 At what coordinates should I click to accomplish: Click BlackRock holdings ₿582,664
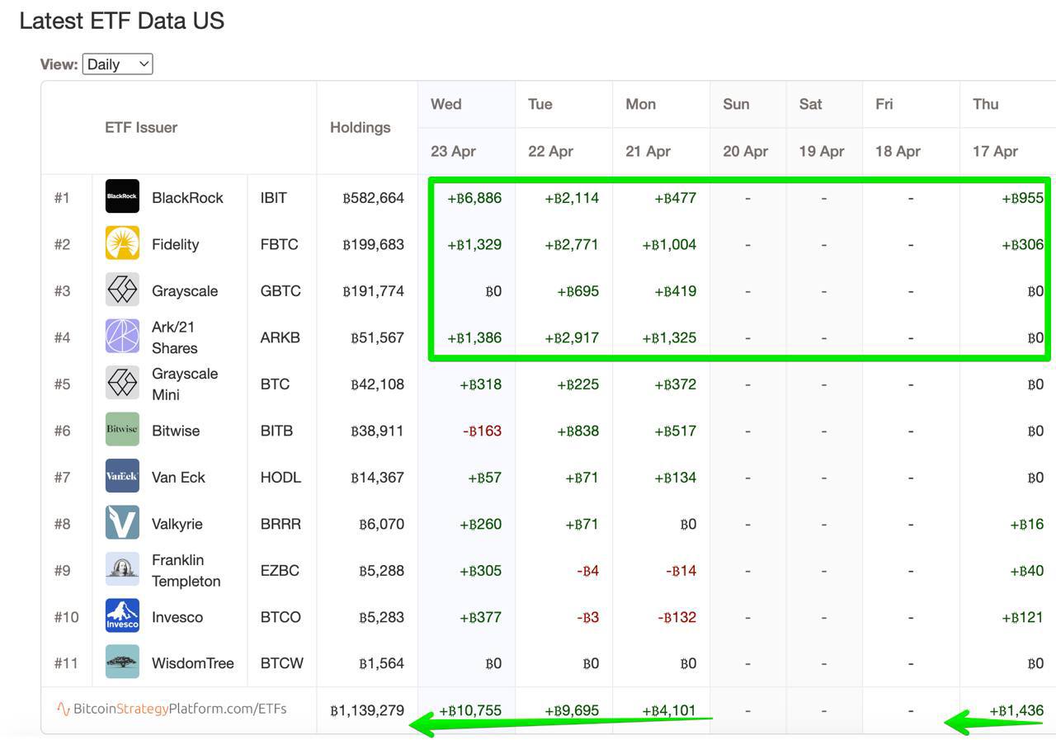tap(374, 197)
